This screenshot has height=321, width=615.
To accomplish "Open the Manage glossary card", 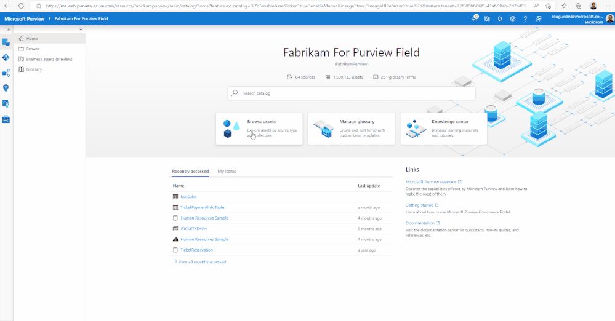I will click(352, 129).
